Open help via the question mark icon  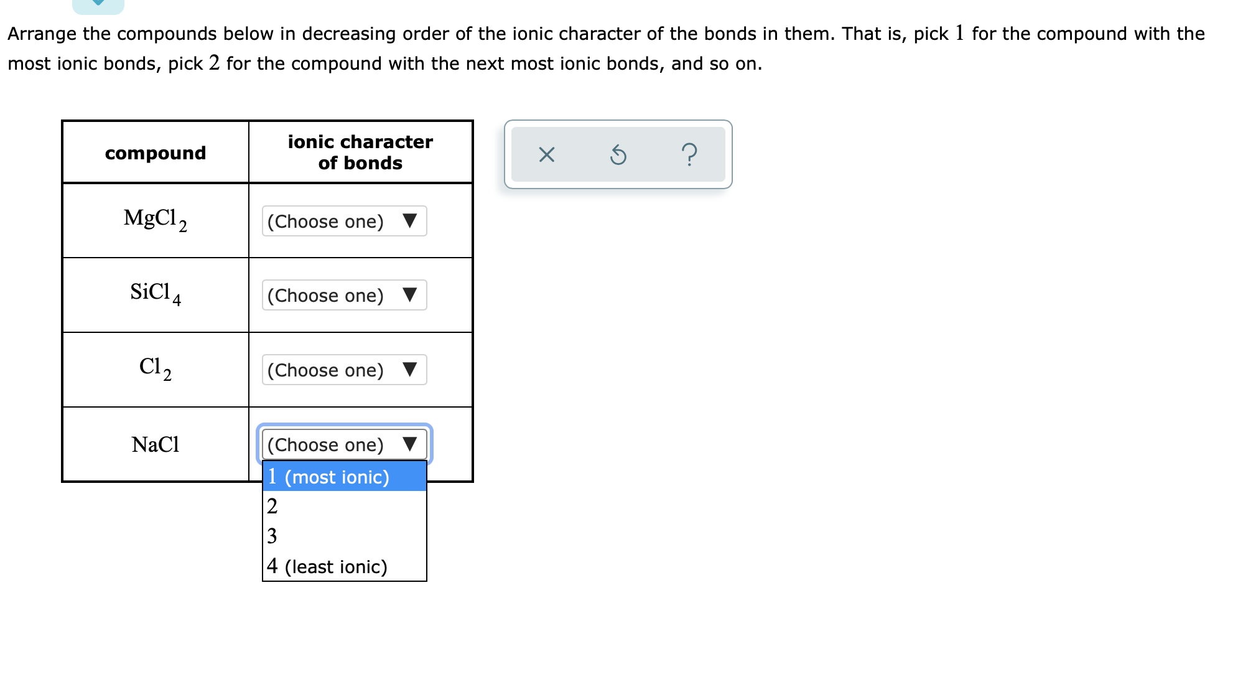pos(691,156)
